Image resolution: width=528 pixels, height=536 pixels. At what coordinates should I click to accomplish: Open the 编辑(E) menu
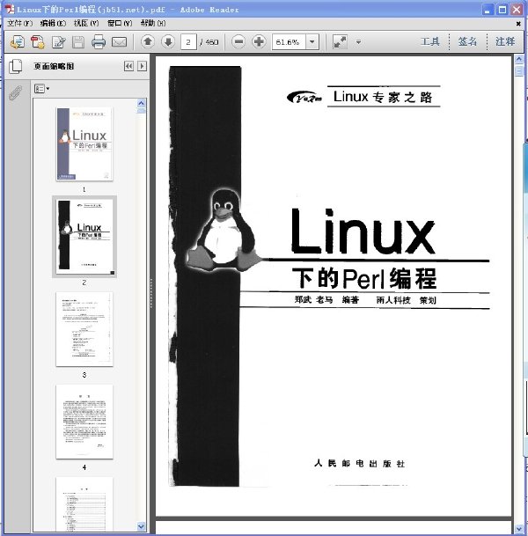(53, 23)
